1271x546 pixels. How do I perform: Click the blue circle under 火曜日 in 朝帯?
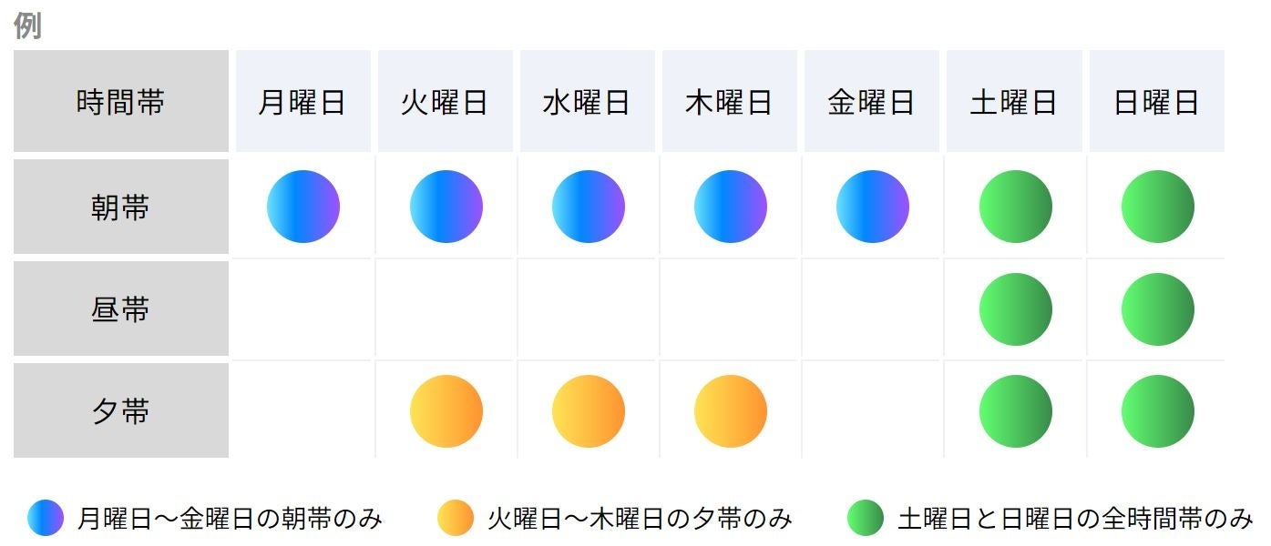446,207
